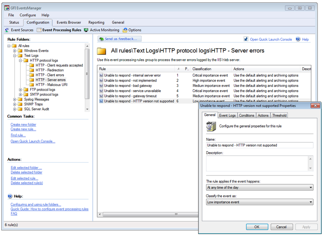Switch to the Events Browser tab
Screen dimensions: 323x235
69,22
